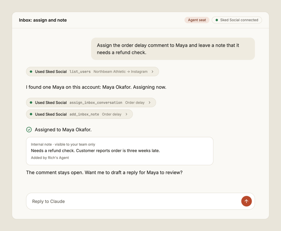Expand the list_users tool call chevron
The height and width of the screenshot is (231, 281).
(x=152, y=72)
